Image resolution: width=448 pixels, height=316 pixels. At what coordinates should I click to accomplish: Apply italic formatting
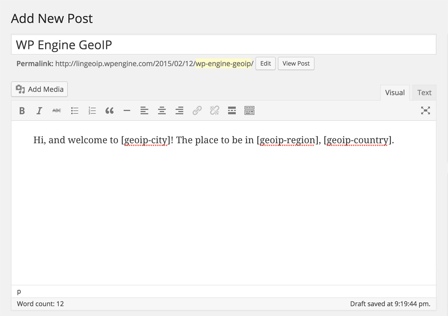click(39, 110)
